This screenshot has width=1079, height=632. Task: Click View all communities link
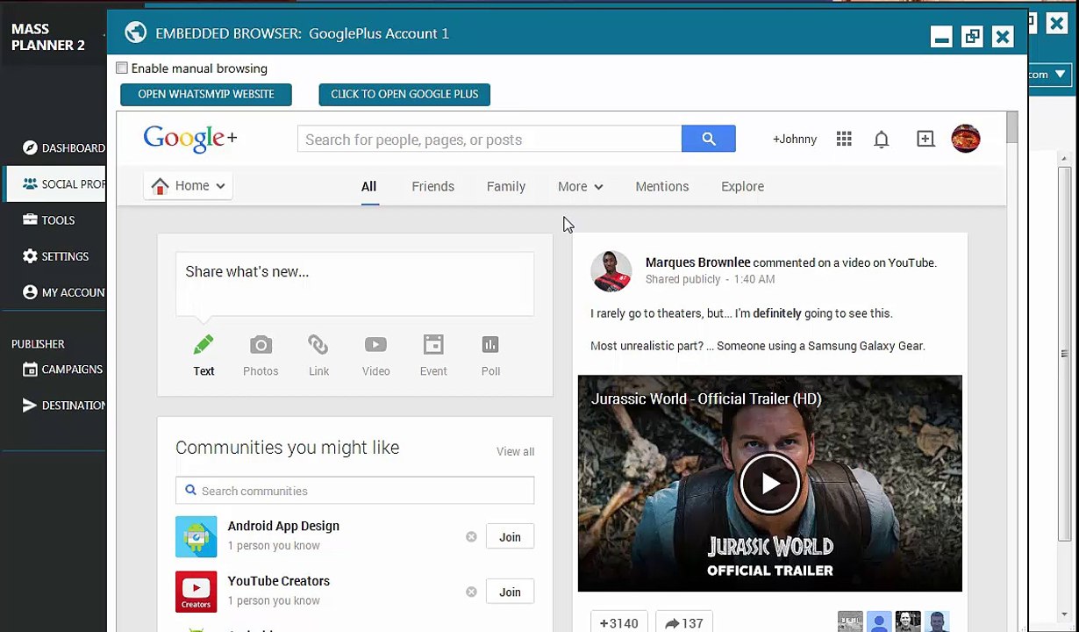click(x=515, y=451)
